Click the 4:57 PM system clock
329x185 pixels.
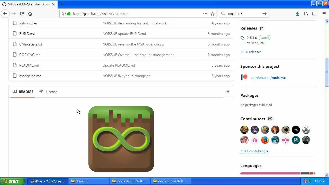[x=319, y=181]
